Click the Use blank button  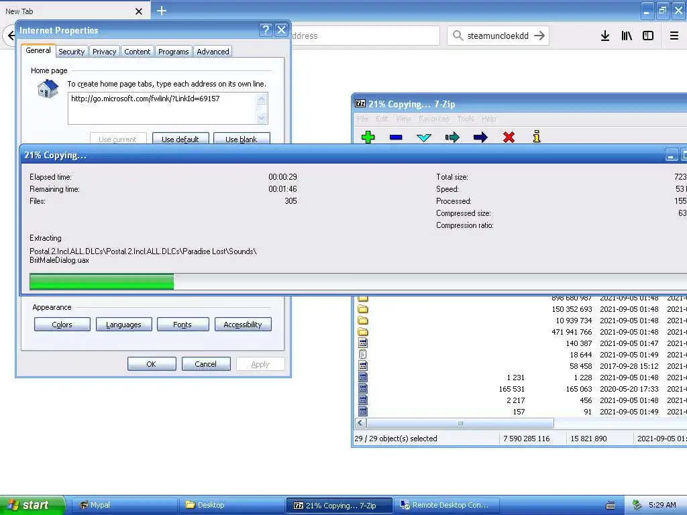pos(241,138)
